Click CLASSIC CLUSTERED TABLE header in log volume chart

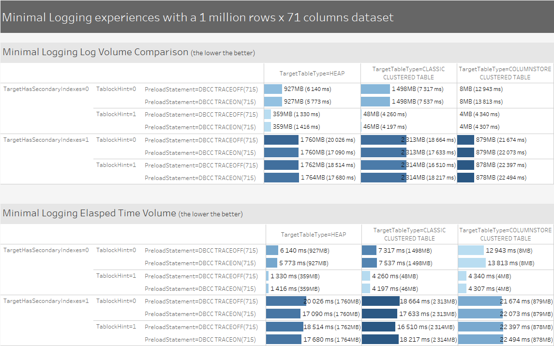(409, 73)
